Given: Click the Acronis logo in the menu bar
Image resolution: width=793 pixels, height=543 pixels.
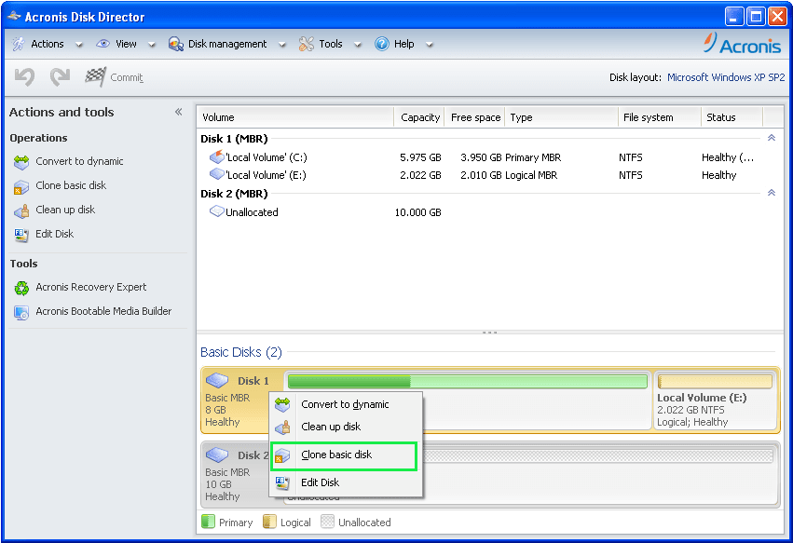Looking at the screenshot, I should 743,44.
